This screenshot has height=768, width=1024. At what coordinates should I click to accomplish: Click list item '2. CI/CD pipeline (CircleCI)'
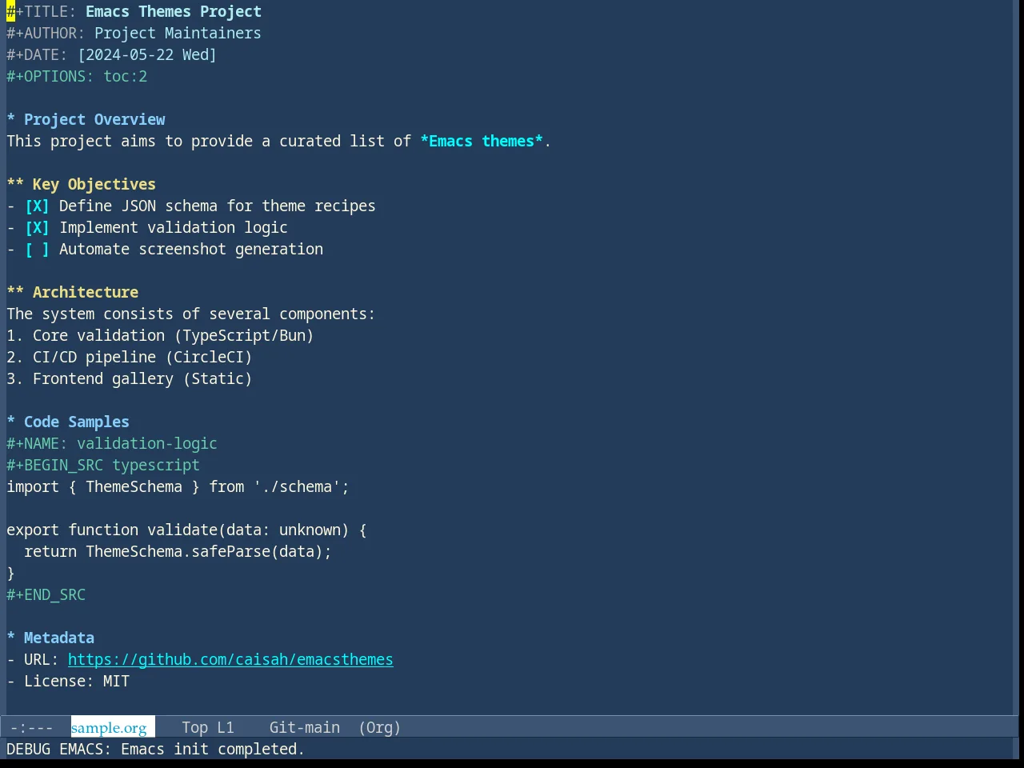click(130, 358)
